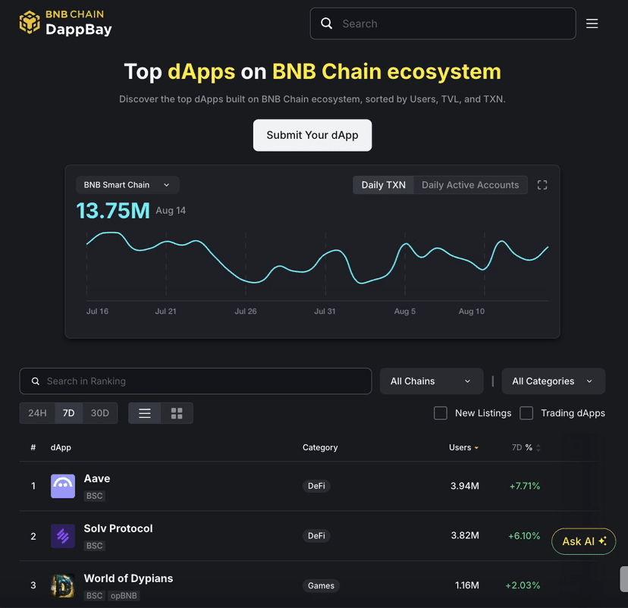Viewport: 628px width, 608px height.
Task: Open the Solv Protocol dApp link
Action: coord(118,528)
